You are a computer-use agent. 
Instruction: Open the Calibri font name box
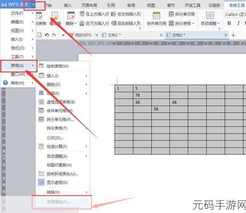tap(235, 14)
